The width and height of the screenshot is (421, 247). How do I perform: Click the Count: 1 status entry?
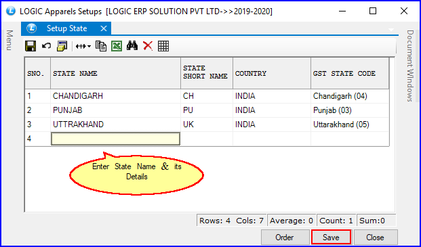(336, 221)
